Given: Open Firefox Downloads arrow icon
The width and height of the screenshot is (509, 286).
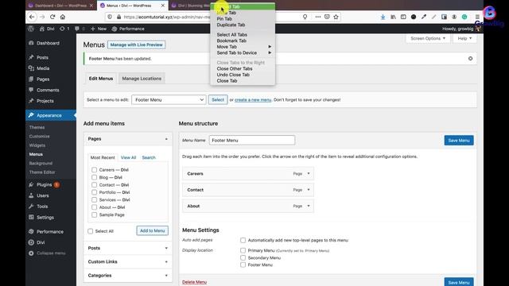Looking at the screenshot, I should click(x=383, y=17).
